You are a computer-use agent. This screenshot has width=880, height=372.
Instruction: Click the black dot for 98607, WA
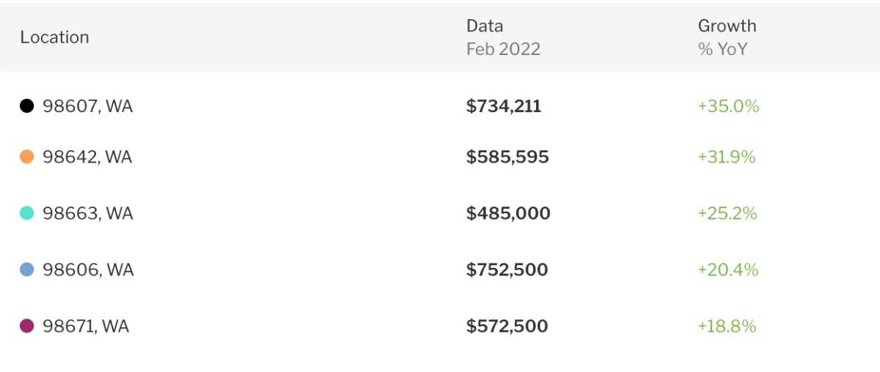point(27,106)
